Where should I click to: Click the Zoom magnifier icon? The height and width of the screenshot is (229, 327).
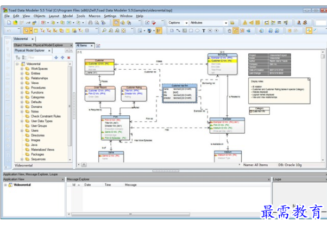pos(104,30)
